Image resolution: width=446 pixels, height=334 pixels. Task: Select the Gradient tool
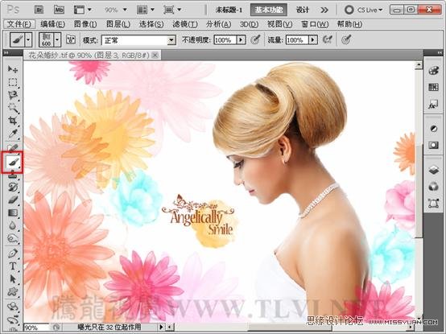[13, 212]
